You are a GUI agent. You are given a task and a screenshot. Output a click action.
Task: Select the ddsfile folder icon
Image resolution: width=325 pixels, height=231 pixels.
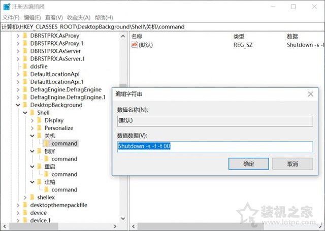[x=25, y=67]
